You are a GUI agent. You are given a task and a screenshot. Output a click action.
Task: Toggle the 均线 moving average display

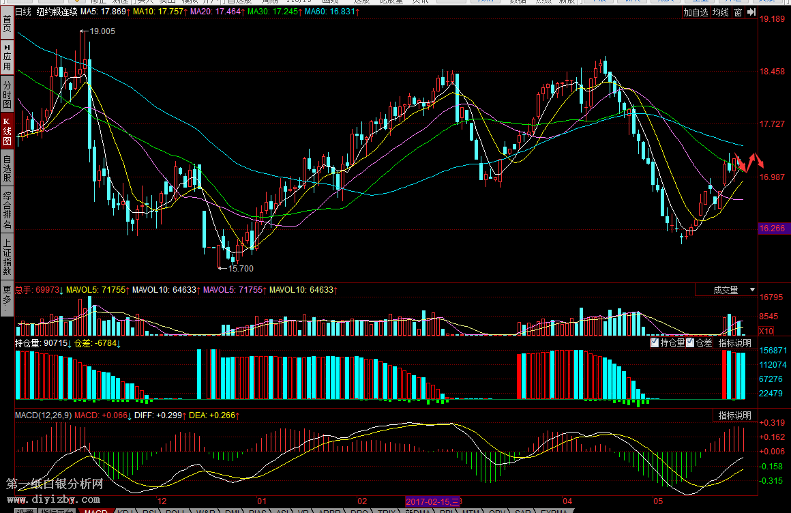pyautogui.click(x=720, y=12)
